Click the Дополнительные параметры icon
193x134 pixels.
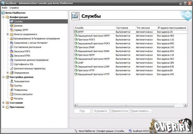click(12, 69)
